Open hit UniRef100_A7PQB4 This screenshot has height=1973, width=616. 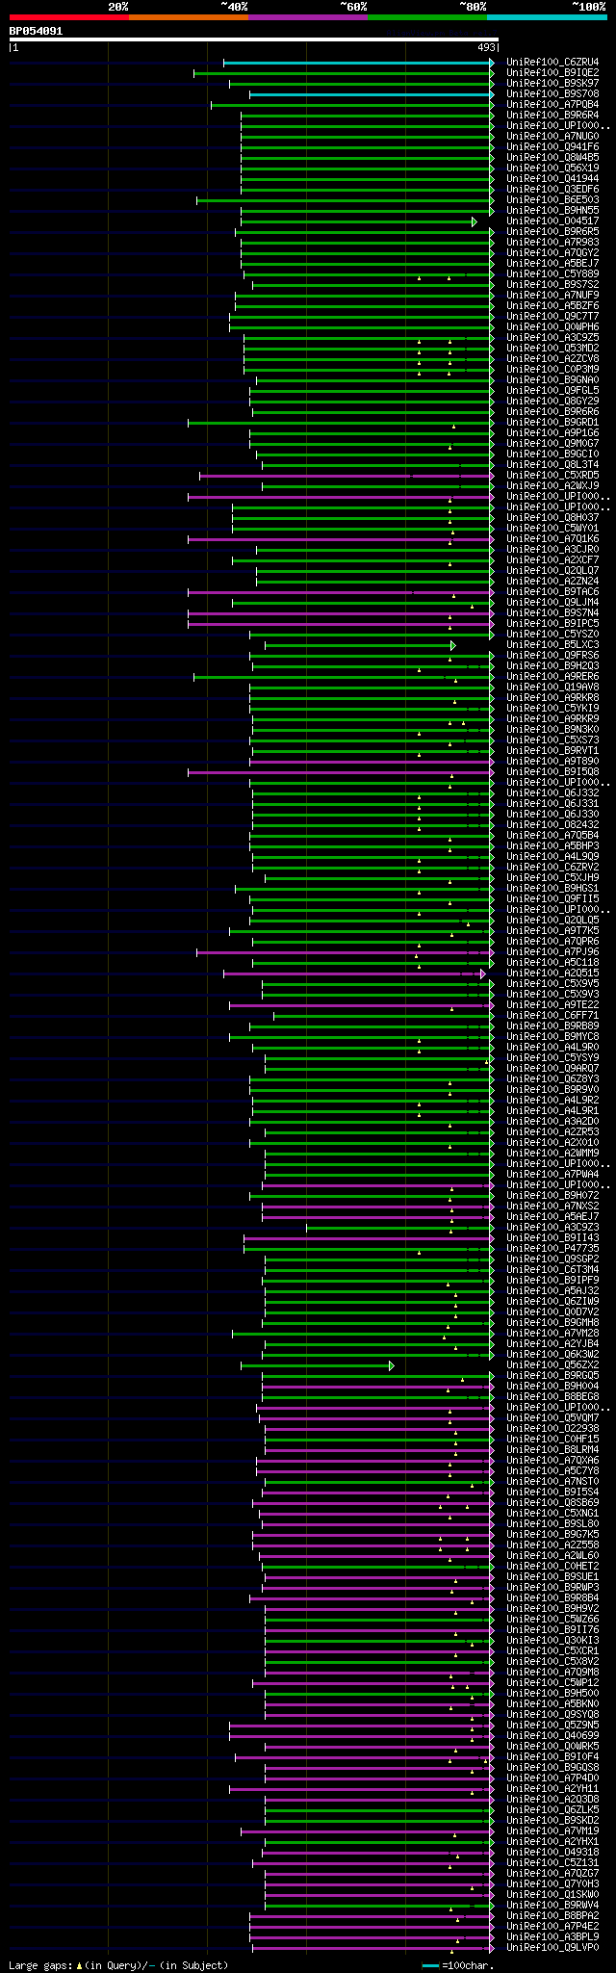point(552,105)
